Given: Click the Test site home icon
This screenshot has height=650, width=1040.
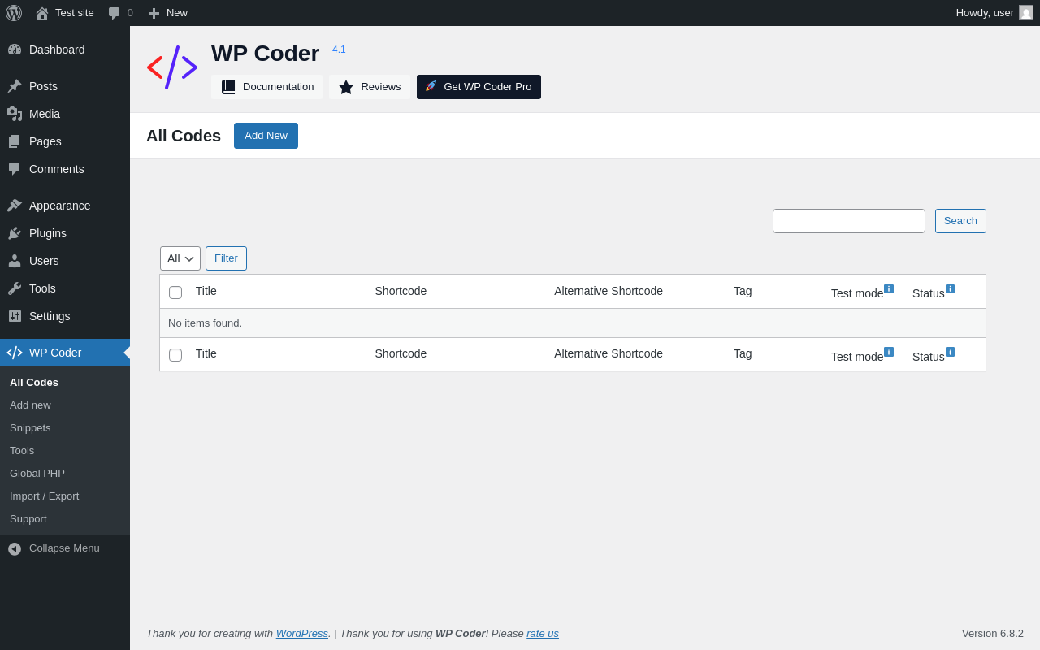Looking at the screenshot, I should [x=42, y=13].
